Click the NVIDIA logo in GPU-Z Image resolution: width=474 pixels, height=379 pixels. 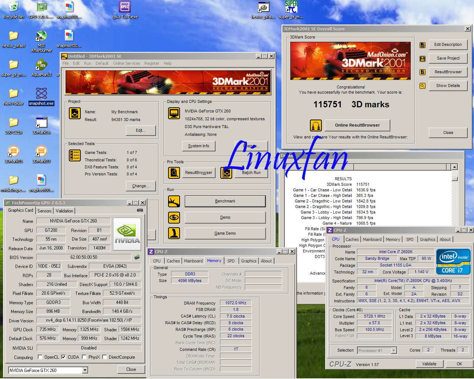coord(127,234)
